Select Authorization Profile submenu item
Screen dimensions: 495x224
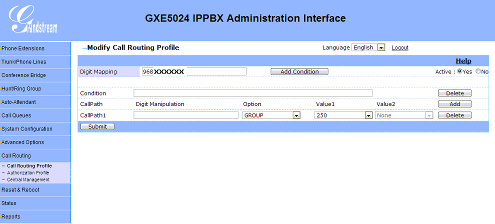tap(28, 173)
